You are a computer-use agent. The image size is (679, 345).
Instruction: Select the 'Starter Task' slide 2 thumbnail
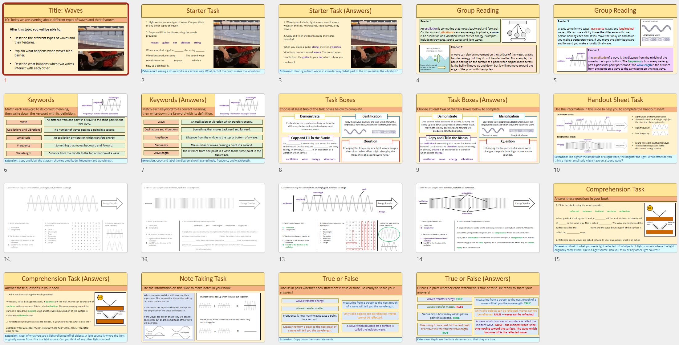pyautogui.click(x=203, y=39)
